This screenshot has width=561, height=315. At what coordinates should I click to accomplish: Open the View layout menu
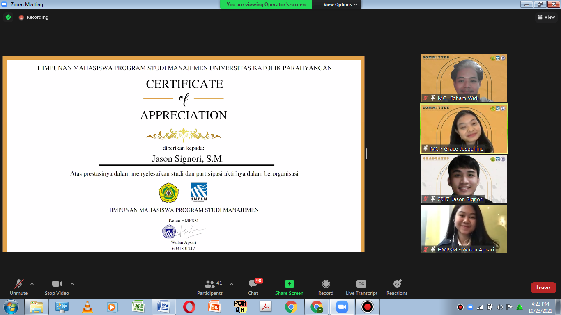[x=546, y=17]
